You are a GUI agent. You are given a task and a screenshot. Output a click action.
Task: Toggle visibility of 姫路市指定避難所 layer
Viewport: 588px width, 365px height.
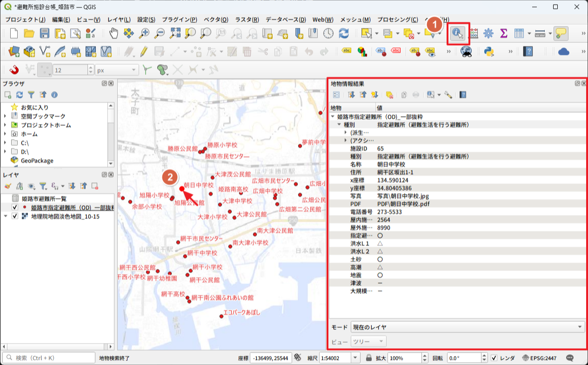click(x=15, y=207)
